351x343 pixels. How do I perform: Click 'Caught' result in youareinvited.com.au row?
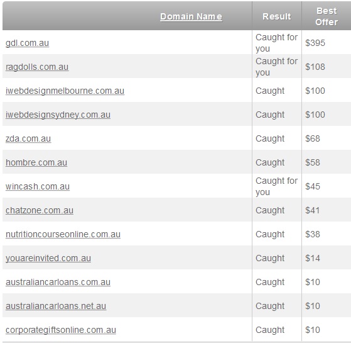click(x=270, y=258)
